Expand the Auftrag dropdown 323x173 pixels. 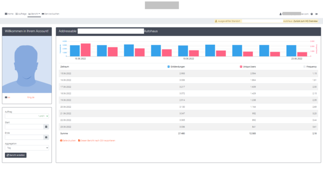point(27,116)
